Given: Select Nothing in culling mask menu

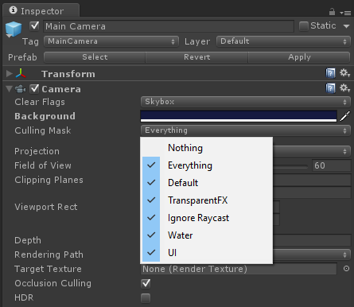Looking at the screenshot, I should point(206,148).
